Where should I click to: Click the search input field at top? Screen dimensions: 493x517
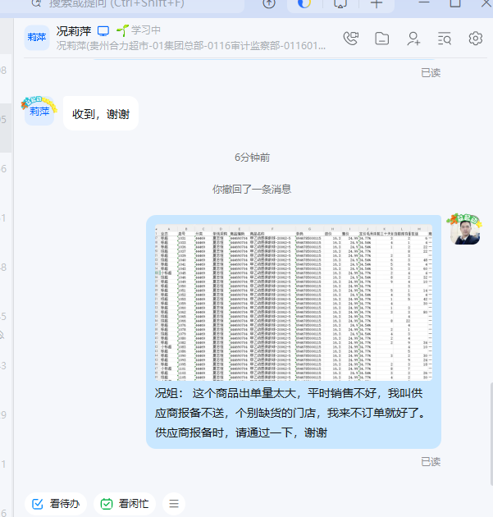(139, 3)
